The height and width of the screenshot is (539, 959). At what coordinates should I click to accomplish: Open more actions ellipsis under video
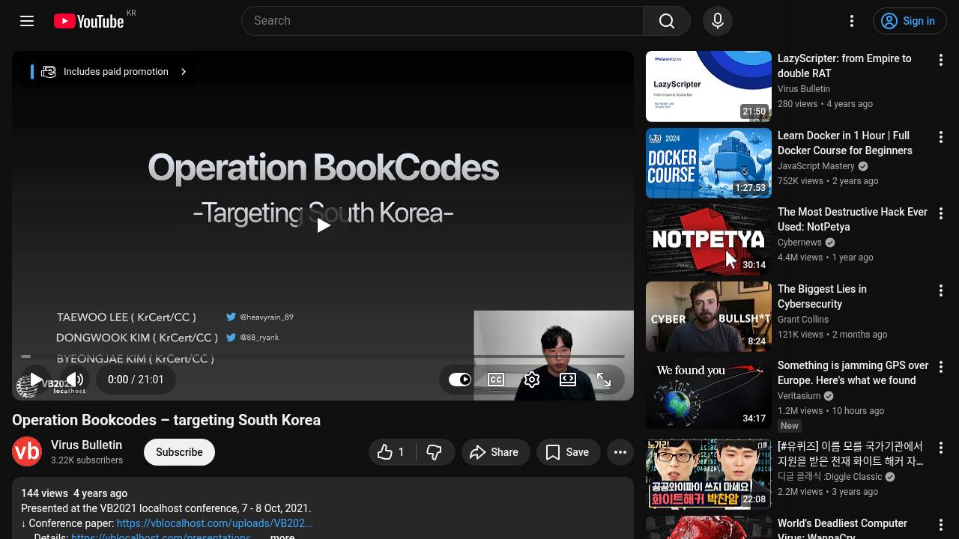pyautogui.click(x=620, y=452)
